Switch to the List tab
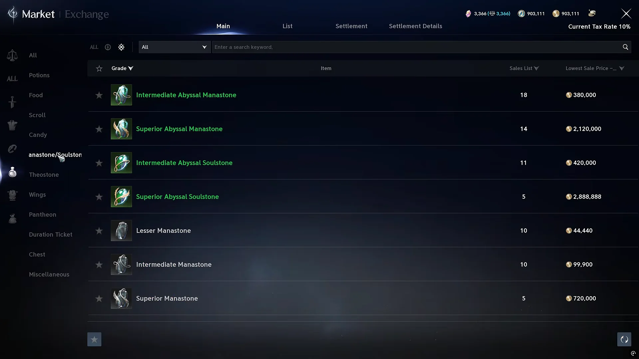Viewport: 639px width, 359px height. coord(287,26)
